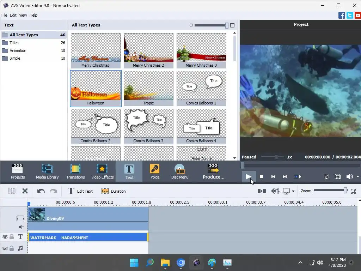This screenshot has height=271, width=361.
Task: Take a snapshot of the preview
Action: pyautogui.click(x=337, y=176)
